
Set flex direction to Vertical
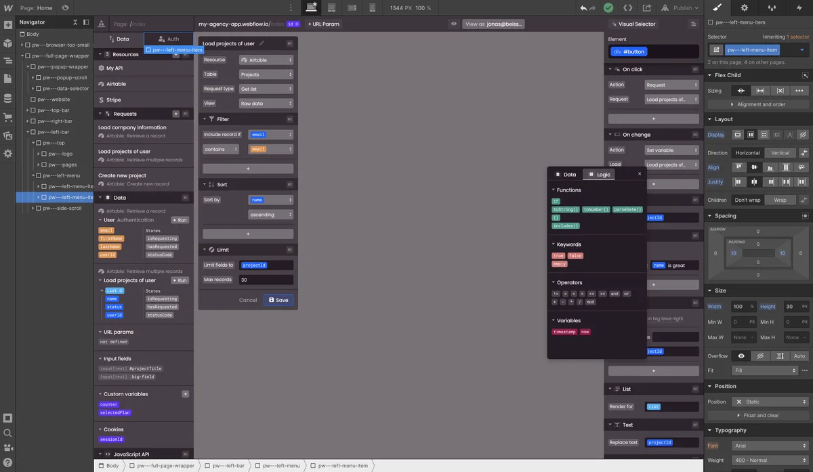[780, 153]
